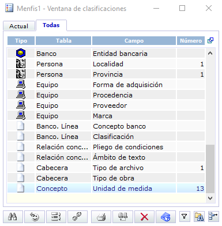Click the chain link button
The image size is (222, 226).
77,217
